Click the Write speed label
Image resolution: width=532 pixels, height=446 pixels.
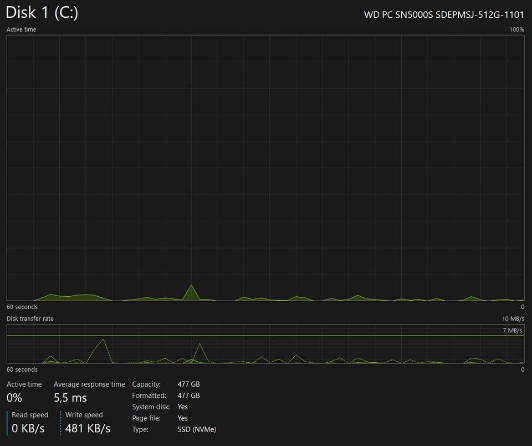tap(84, 415)
